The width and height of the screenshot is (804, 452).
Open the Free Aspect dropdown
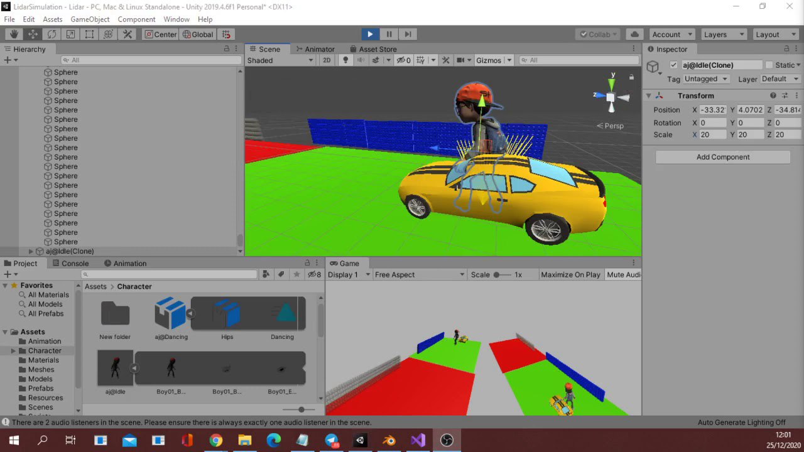pos(419,275)
